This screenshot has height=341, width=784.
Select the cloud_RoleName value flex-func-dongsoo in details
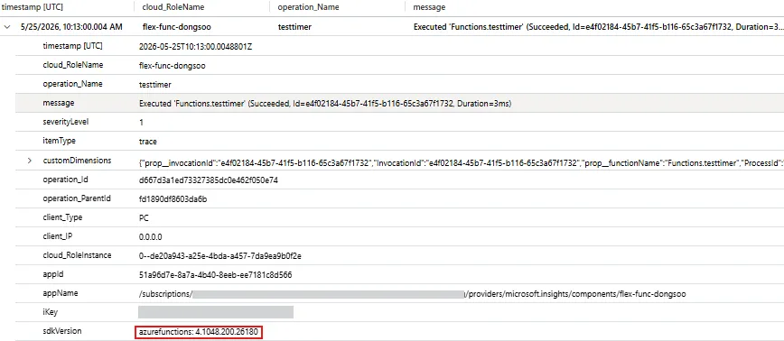click(172, 66)
